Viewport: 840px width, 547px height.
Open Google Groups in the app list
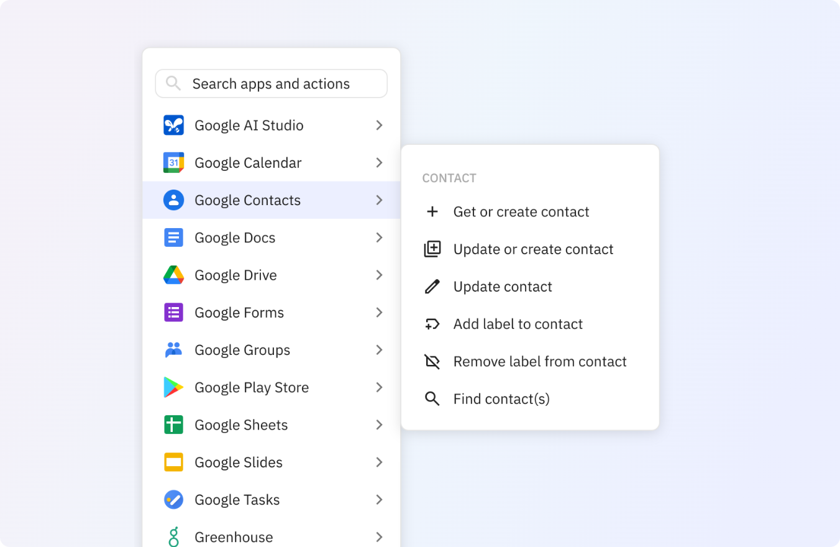click(x=272, y=350)
